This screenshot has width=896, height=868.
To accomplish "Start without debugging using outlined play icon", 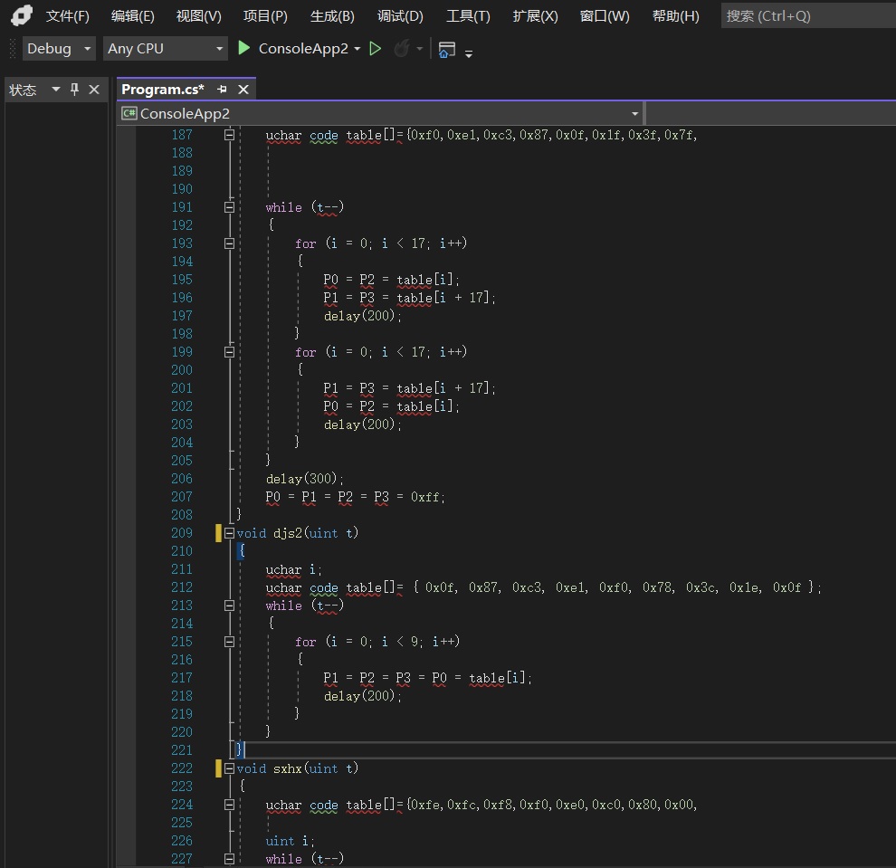I will 376,49.
